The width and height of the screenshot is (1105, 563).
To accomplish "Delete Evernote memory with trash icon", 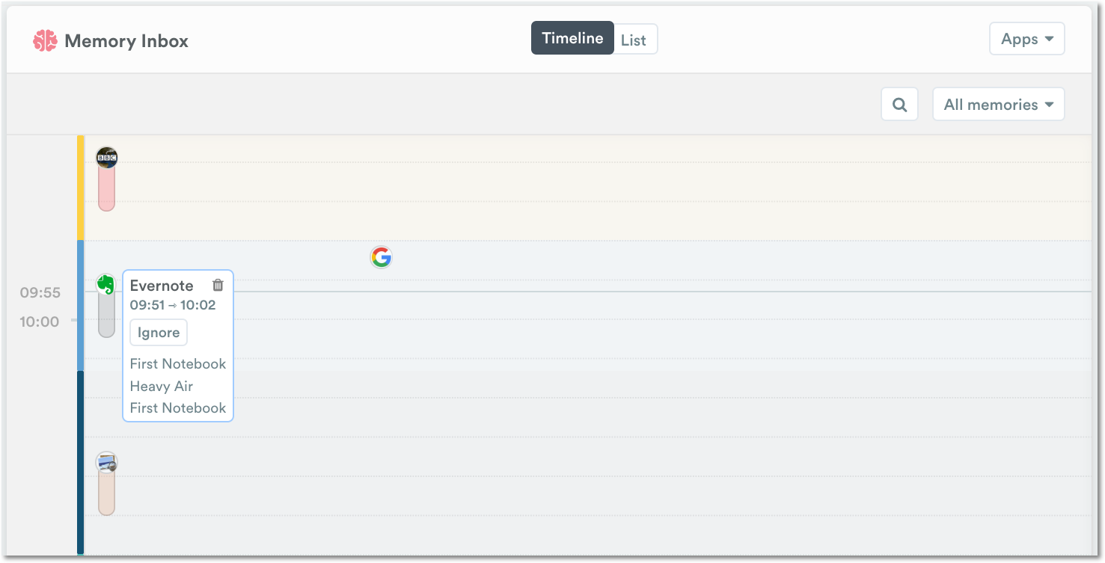I will click(x=218, y=285).
